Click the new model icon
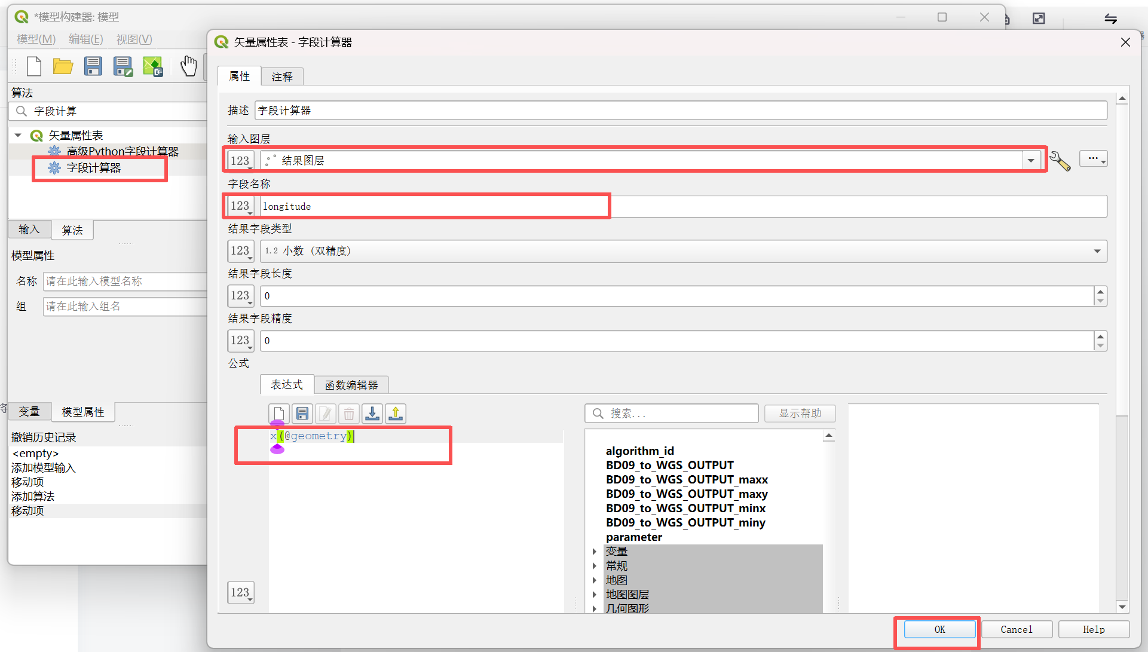The image size is (1148, 652). click(x=34, y=66)
